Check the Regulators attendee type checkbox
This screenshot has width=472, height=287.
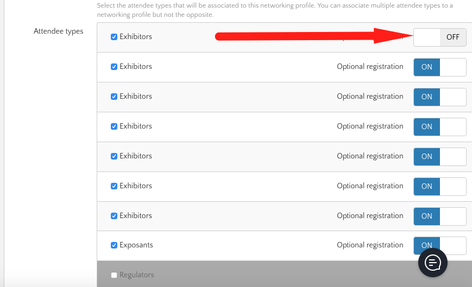pyautogui.click(x=114, y=275)
